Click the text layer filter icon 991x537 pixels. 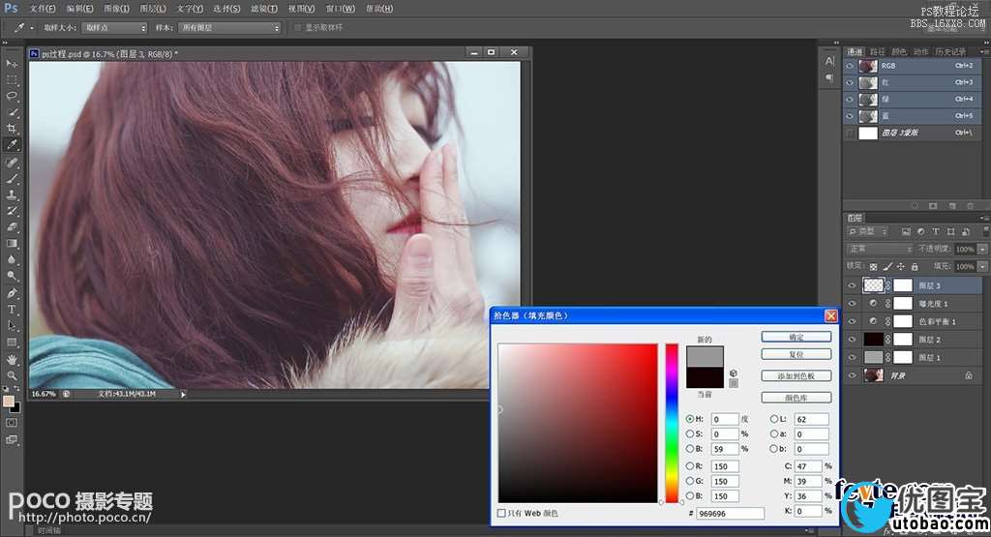coord(936,232)
